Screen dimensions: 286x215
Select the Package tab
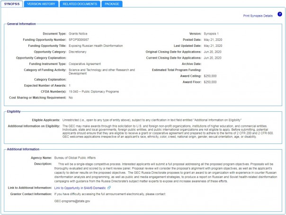111,4
